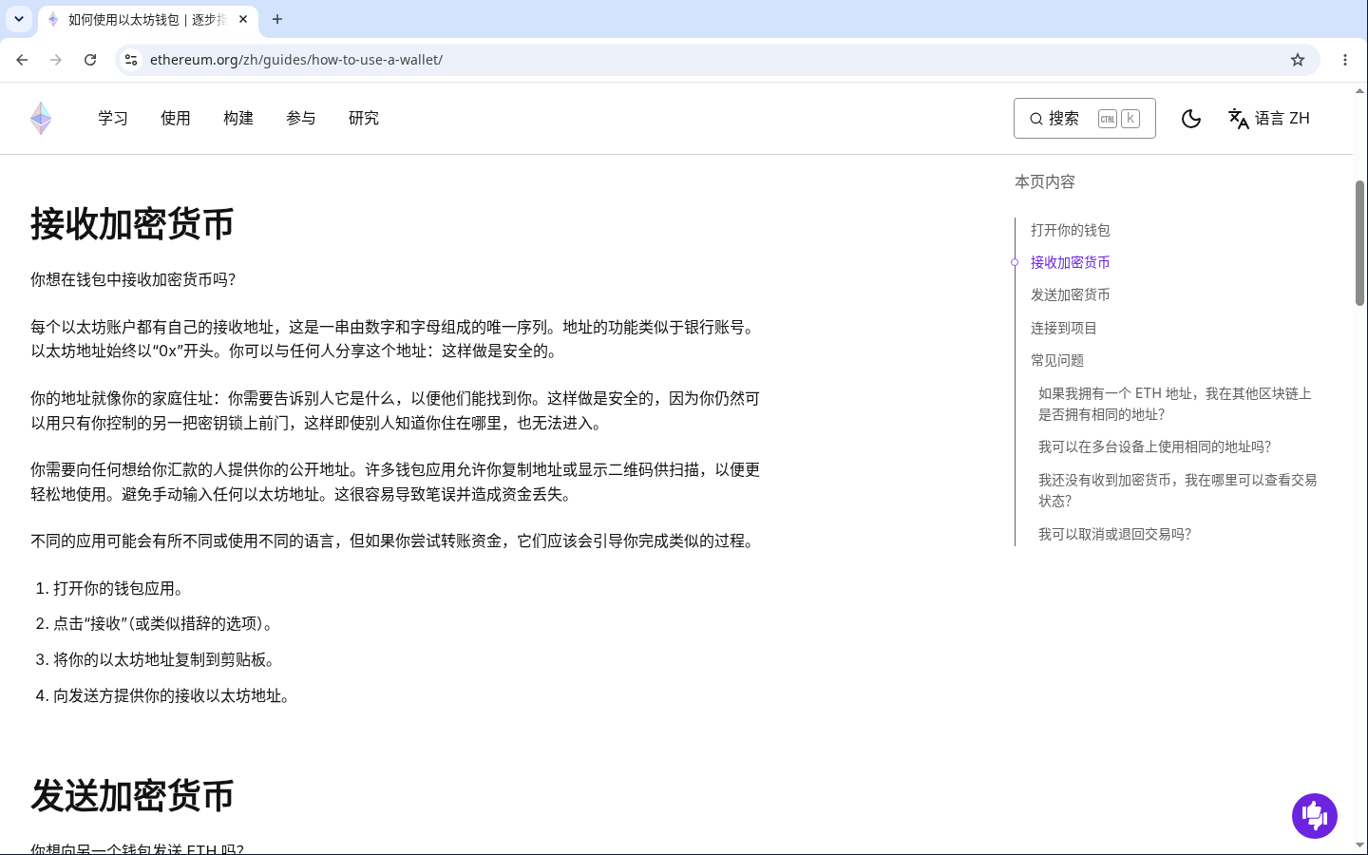This screenshot has width=1368, height=855.
Task: Click the vertical scrollbar thumb
Action: click(1360, 242)
